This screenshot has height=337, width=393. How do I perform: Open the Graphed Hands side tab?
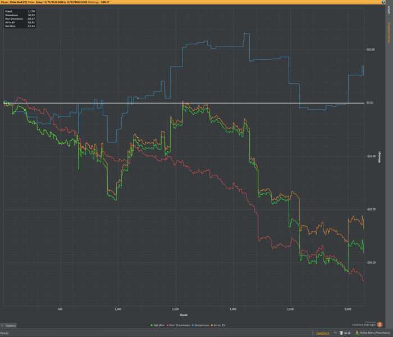(389, 33)
